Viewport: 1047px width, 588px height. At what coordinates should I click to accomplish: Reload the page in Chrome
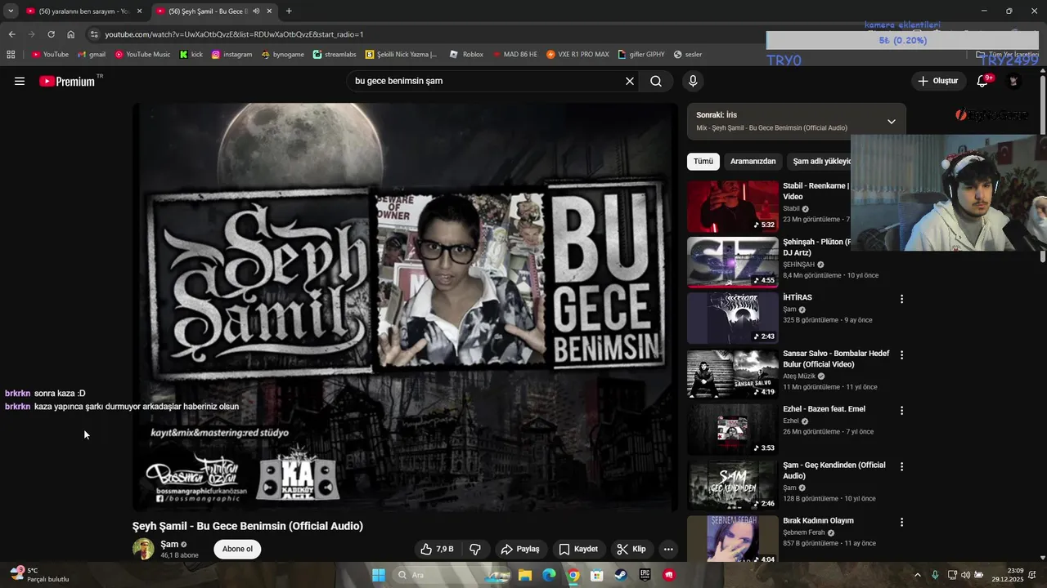[51, 34]
